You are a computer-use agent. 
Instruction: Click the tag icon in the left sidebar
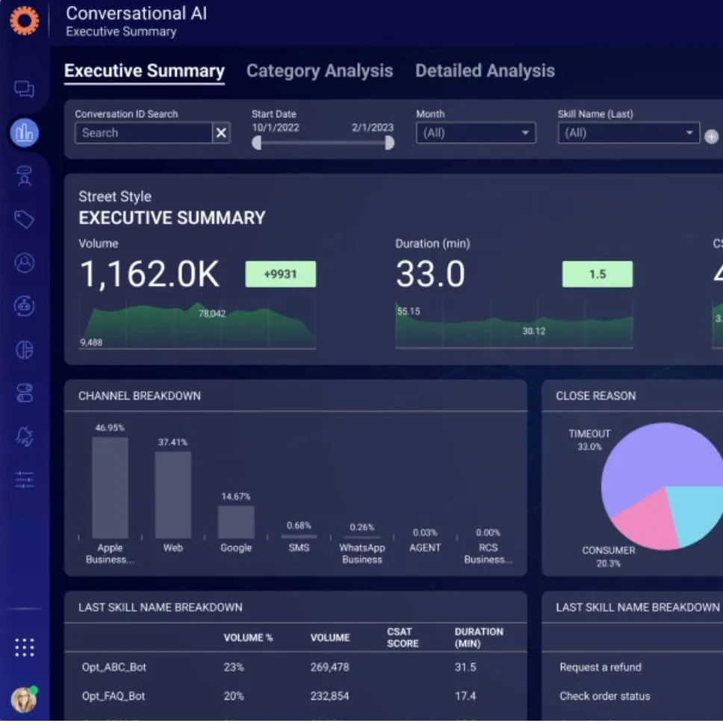tap(25, 220)
